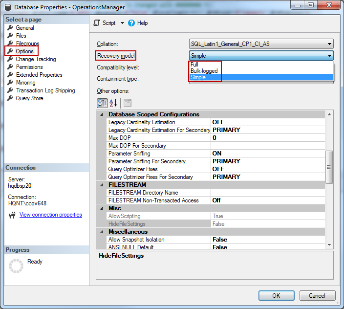This screenshot has width=344, height=309.
Task: Click the Cancel button
Action: click(x=317, y=295)
